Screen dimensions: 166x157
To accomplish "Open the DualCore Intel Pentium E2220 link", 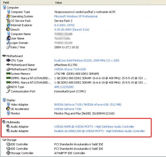I will point(87,61).
